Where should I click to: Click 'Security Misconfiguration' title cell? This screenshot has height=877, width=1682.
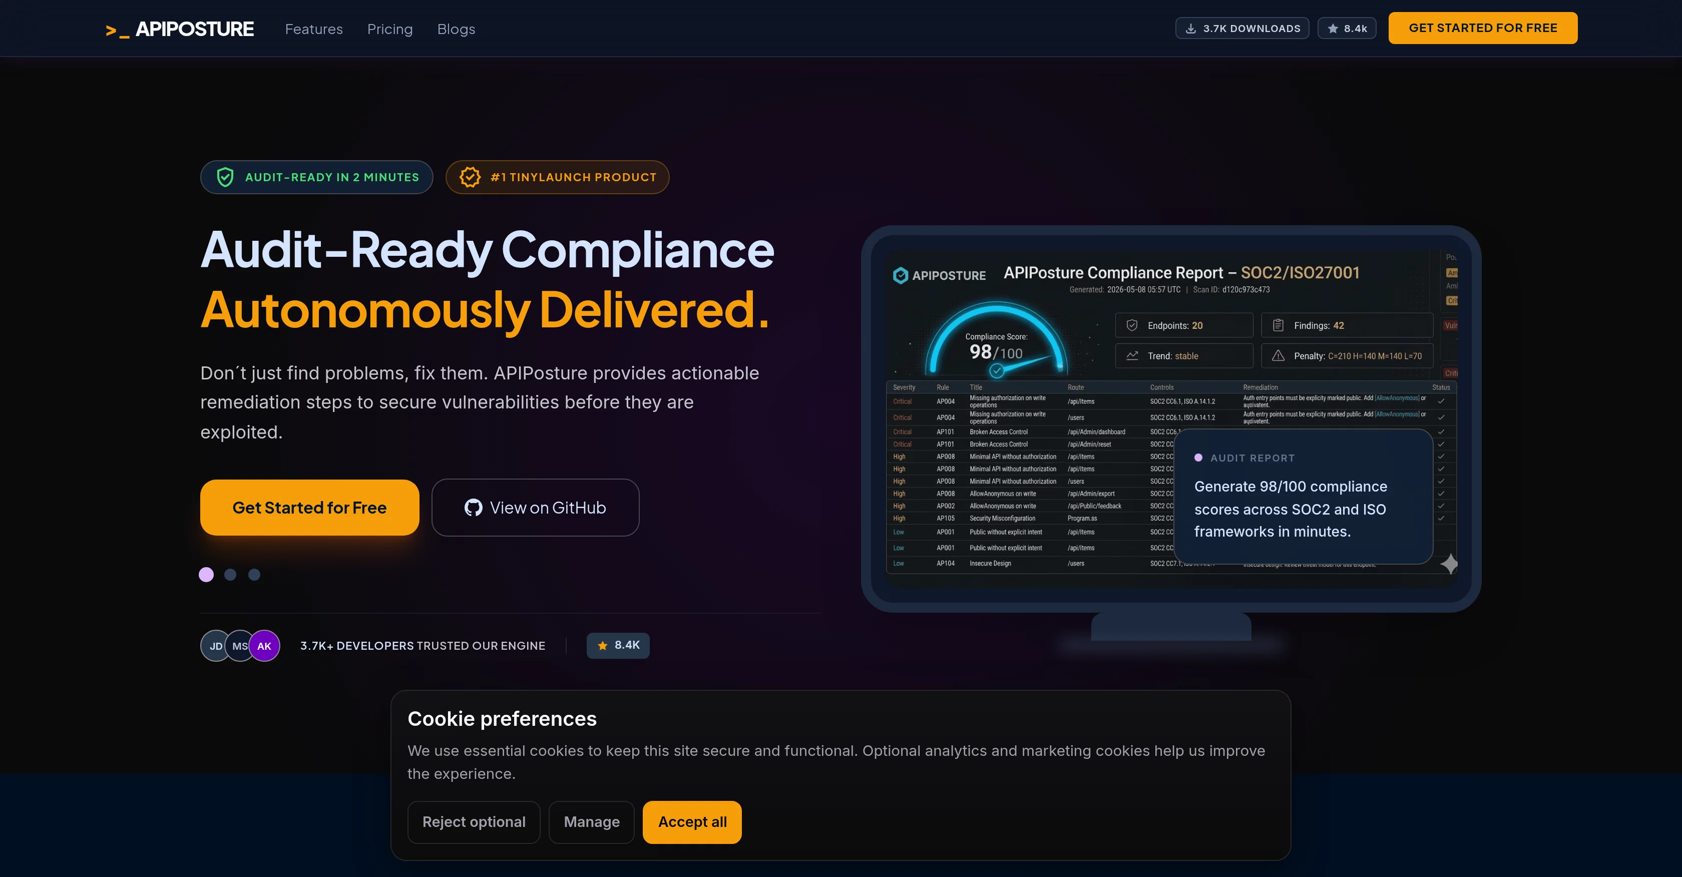coord(1002,519)
